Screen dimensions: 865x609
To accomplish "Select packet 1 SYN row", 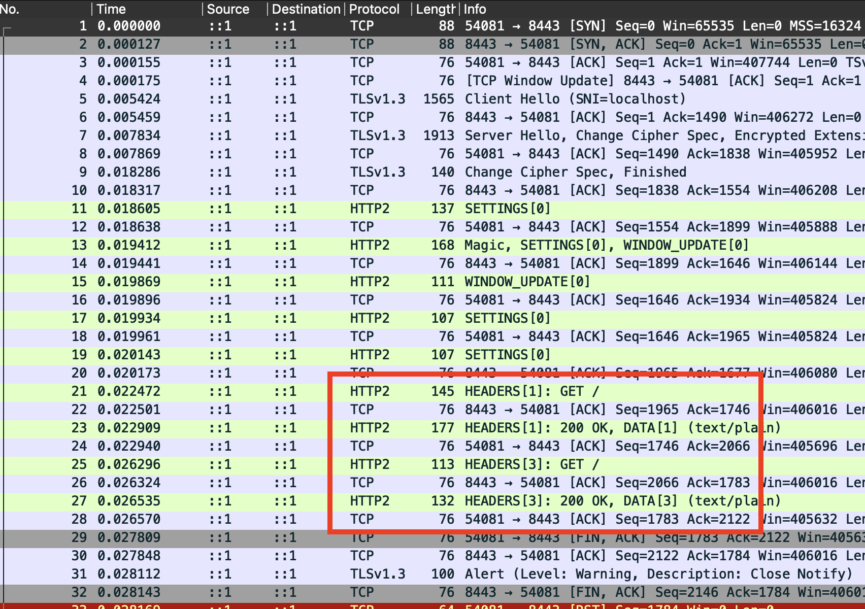I will coord(432,26).
